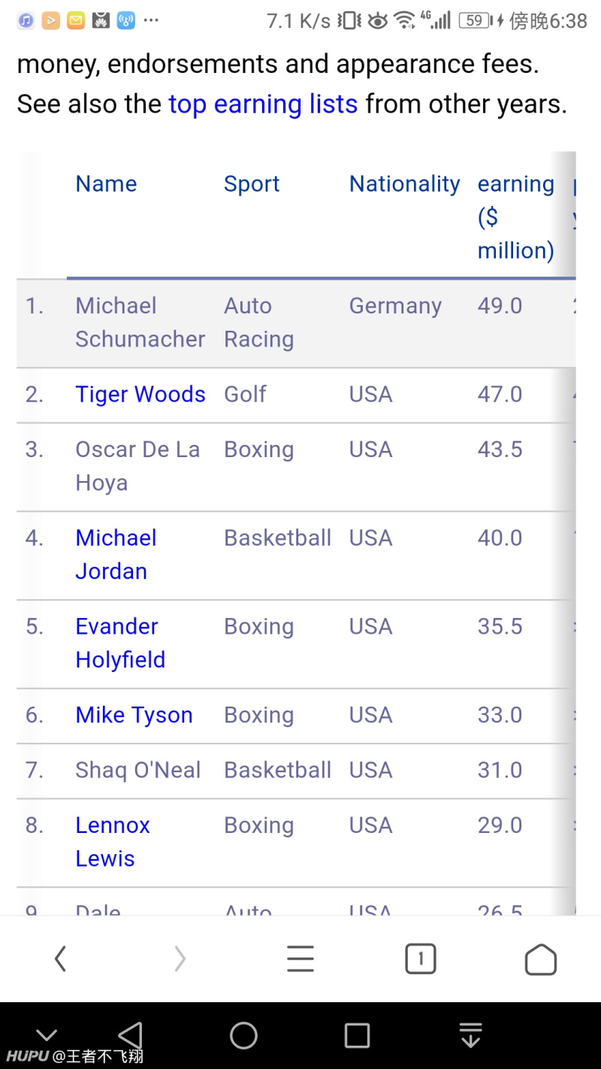Image resolution: width=601 pixels, height=1069 pixels.
Task: Pull down notification panel arrow icon
Action: (x=470, y=1035)
